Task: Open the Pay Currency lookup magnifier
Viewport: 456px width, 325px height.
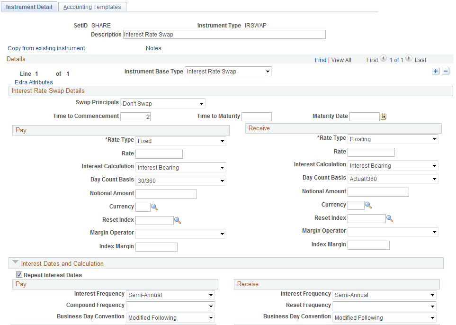Action: [154, 207]
